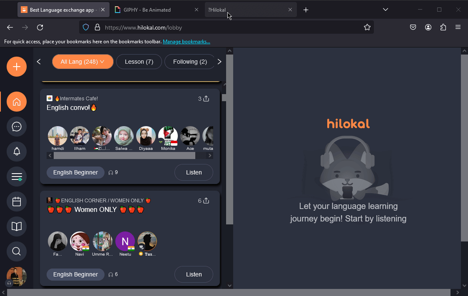Open Neetu's purple N avatar
The height and width of the screenshot is (296, 468).
125,241
